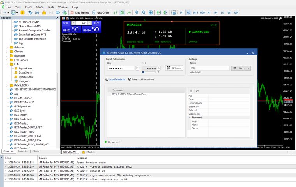Copy the OTP with copy icon
The width and height of the screenshot is (296, 187).
pyautogui.click(x=159, y=68)
